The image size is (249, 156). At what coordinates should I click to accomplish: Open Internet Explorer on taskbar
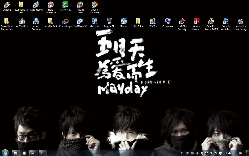coord(42,153)
